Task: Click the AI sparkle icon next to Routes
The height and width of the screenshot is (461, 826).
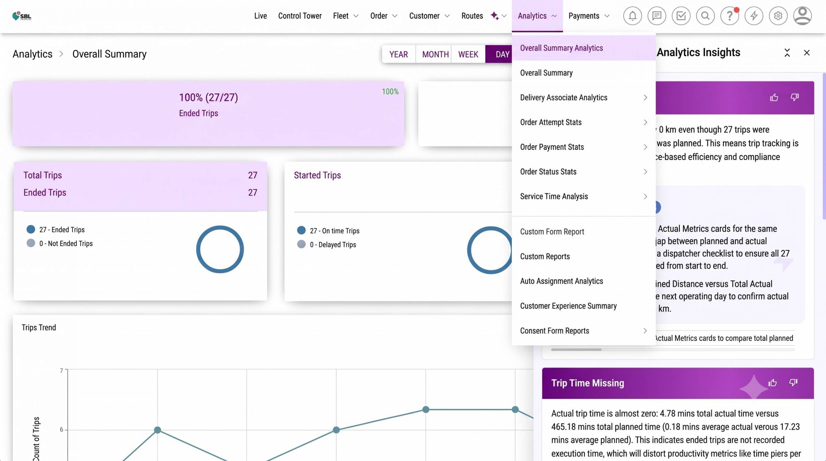Action: pyautogui.click(x=495, y=16)
